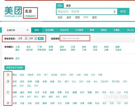Click 北京 next to 最近访问
Screen dimensions: 135x108
point(17,59)
